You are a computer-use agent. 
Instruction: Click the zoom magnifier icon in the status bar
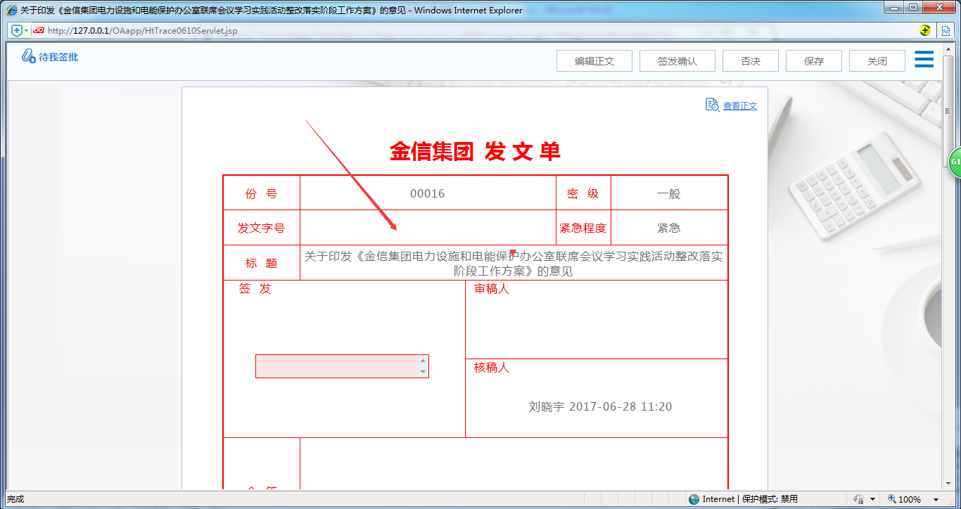(891, 498)
